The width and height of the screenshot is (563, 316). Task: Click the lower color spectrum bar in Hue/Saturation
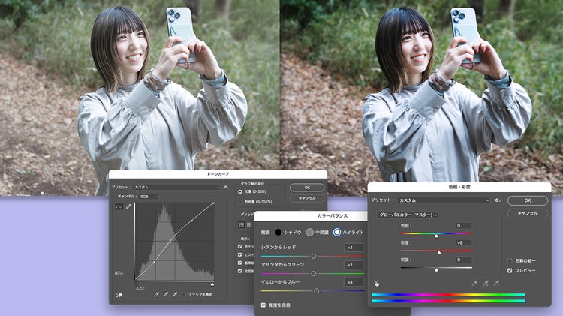click(448, 301)
